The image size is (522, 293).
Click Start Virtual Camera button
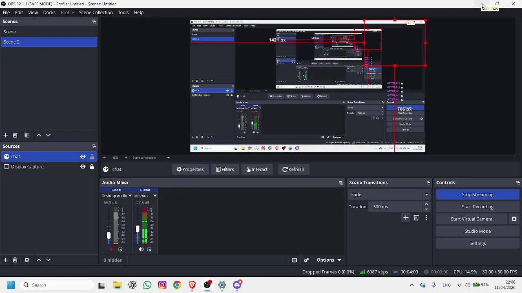(471, 219)
